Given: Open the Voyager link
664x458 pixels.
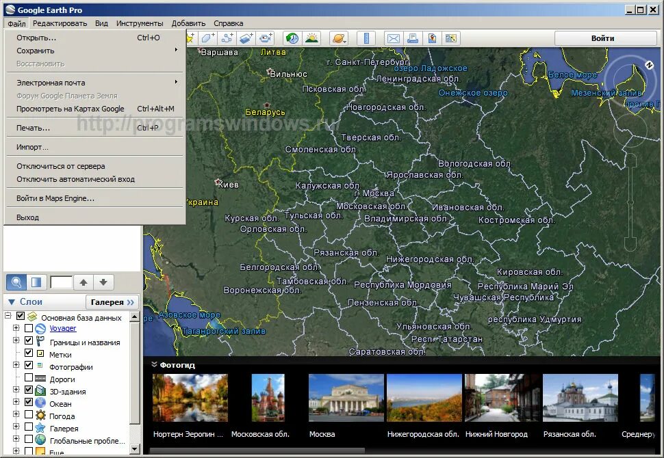Looking at the screenshot, I should coord(63,328).
